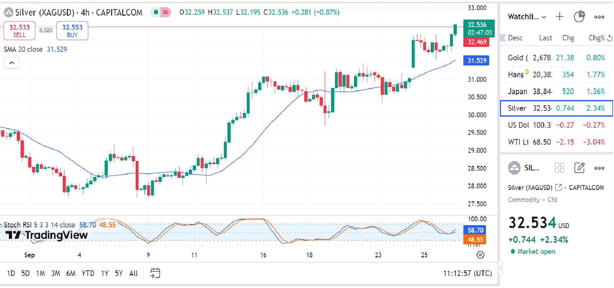Image resolution: width=614 pixels, height=288 pixels.
Task: Collapse the right sidebar panel using the arrow handle
Action: click(x=500, y=268)
